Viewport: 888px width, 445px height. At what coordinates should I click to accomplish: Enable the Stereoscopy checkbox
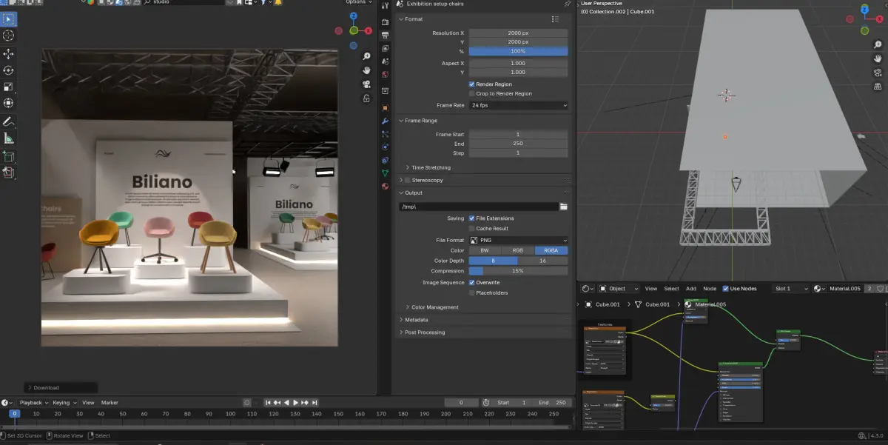point(408,180)
